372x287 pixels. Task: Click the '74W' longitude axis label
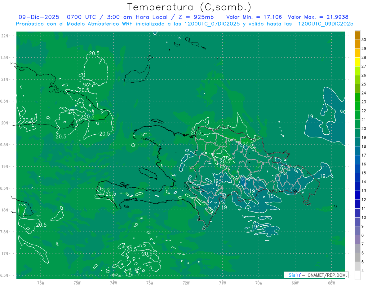(x=113, y=283)
